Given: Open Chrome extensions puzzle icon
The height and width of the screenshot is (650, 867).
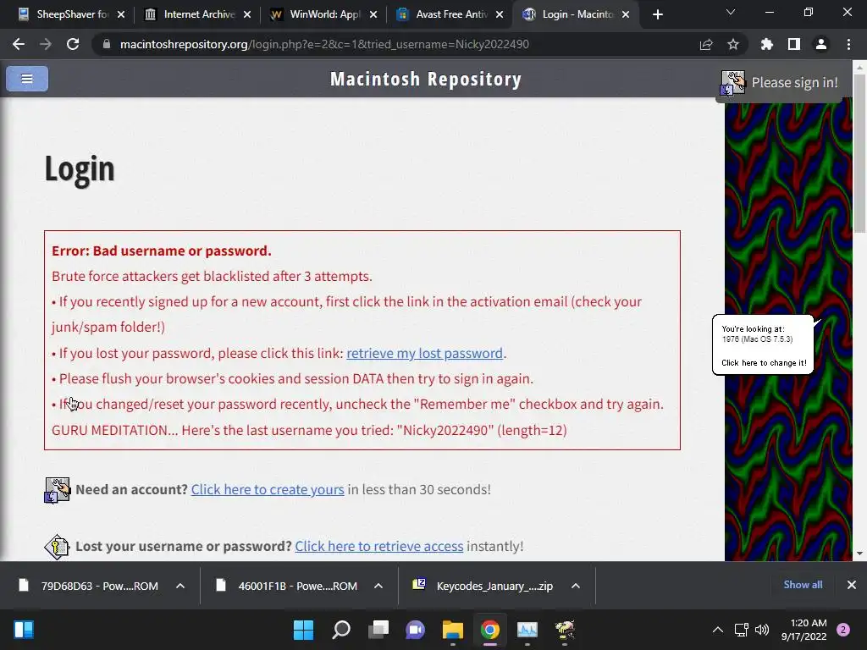Looking at the screenshot, I should click(x=767, y=44).
